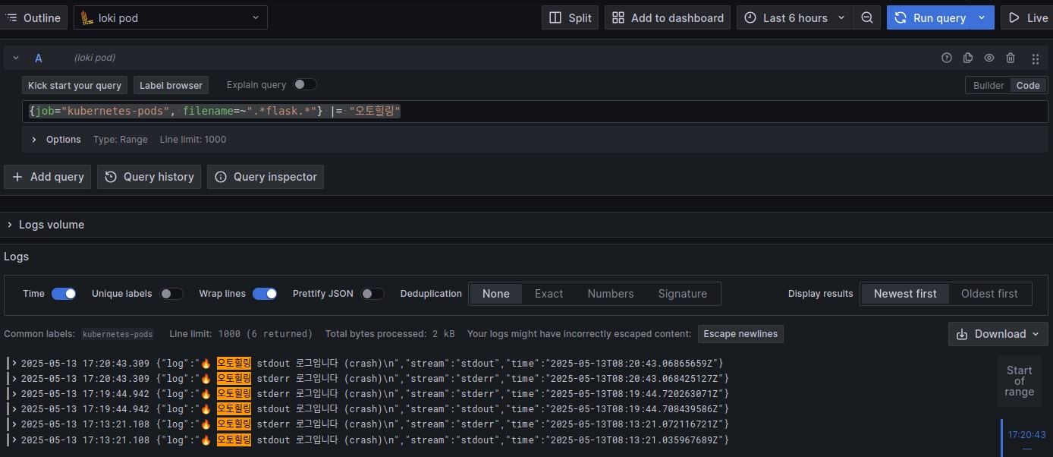The image size is (1053, 457).
Task: Duplicate query A with the copy icon
Action: pyautogui.click(x=967, y=58)
